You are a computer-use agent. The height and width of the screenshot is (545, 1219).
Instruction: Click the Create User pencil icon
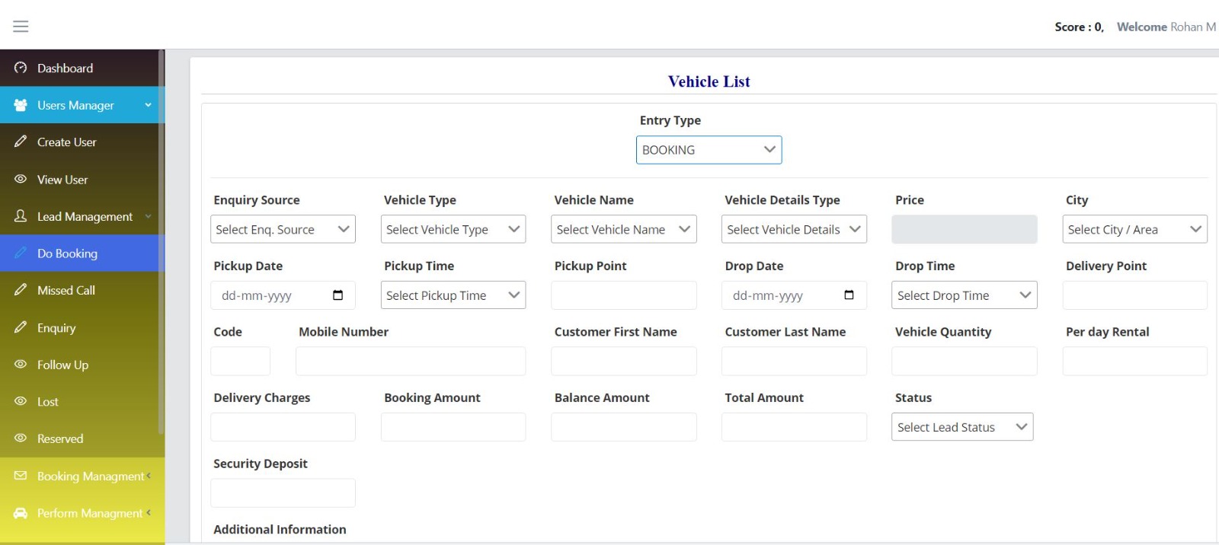21,142
